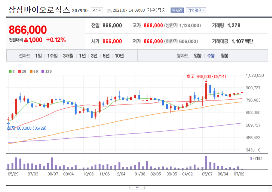Click the 실시간 real-time badge
Screen dimensions: 272x192
point(177,10)
